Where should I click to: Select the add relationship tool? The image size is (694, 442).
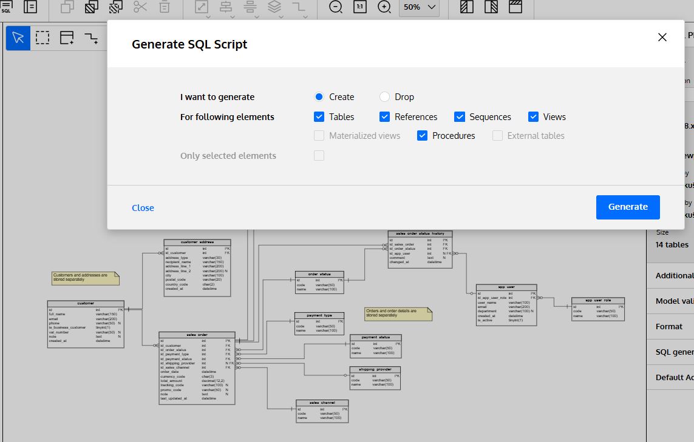pyautogui.click(x=90, y=38)
